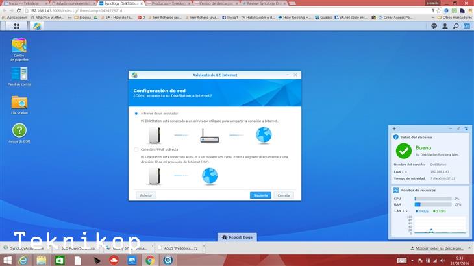
Task: Launch File Station from desktop
Action: point(19,103)
